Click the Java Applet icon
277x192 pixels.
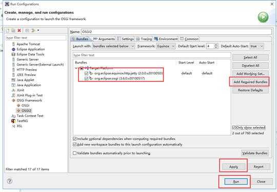click(13, 80)
